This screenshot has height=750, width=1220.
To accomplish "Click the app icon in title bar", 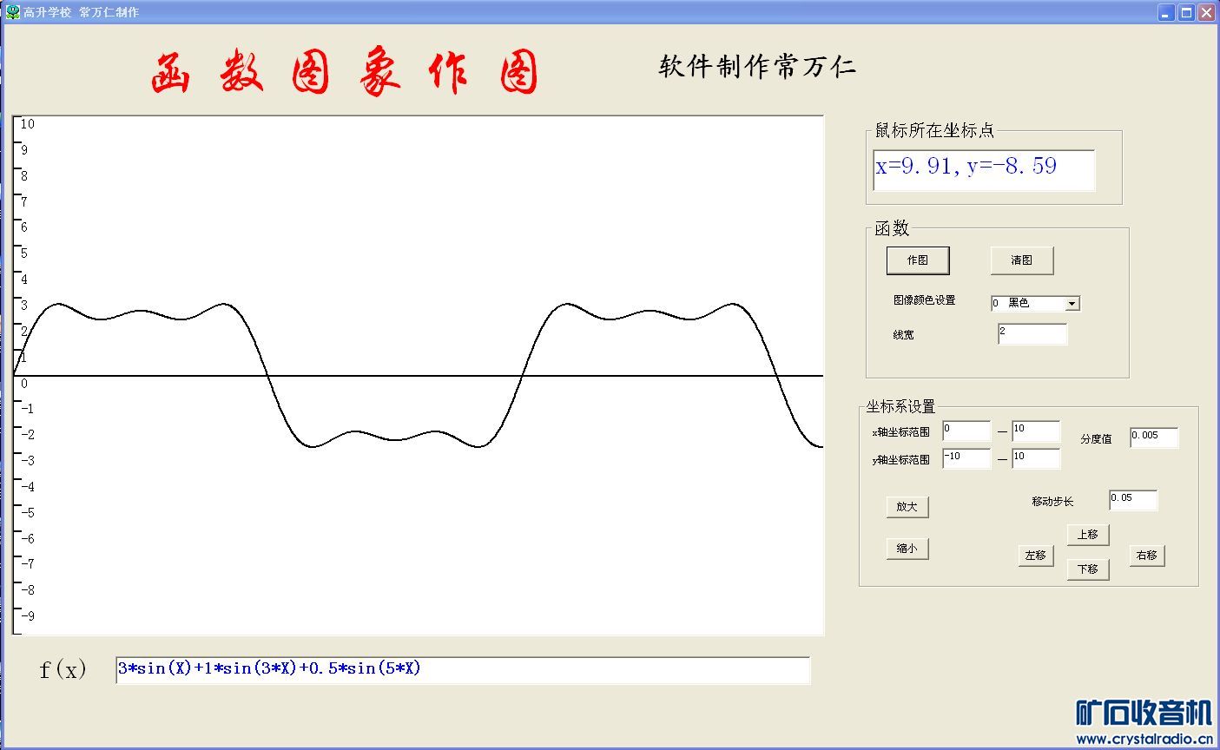I will pos(12,12).
